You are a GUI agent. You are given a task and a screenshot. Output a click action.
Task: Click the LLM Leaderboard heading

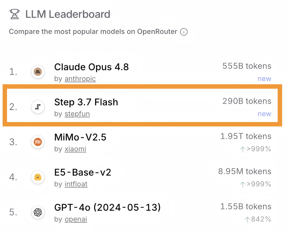click(68, 14)
